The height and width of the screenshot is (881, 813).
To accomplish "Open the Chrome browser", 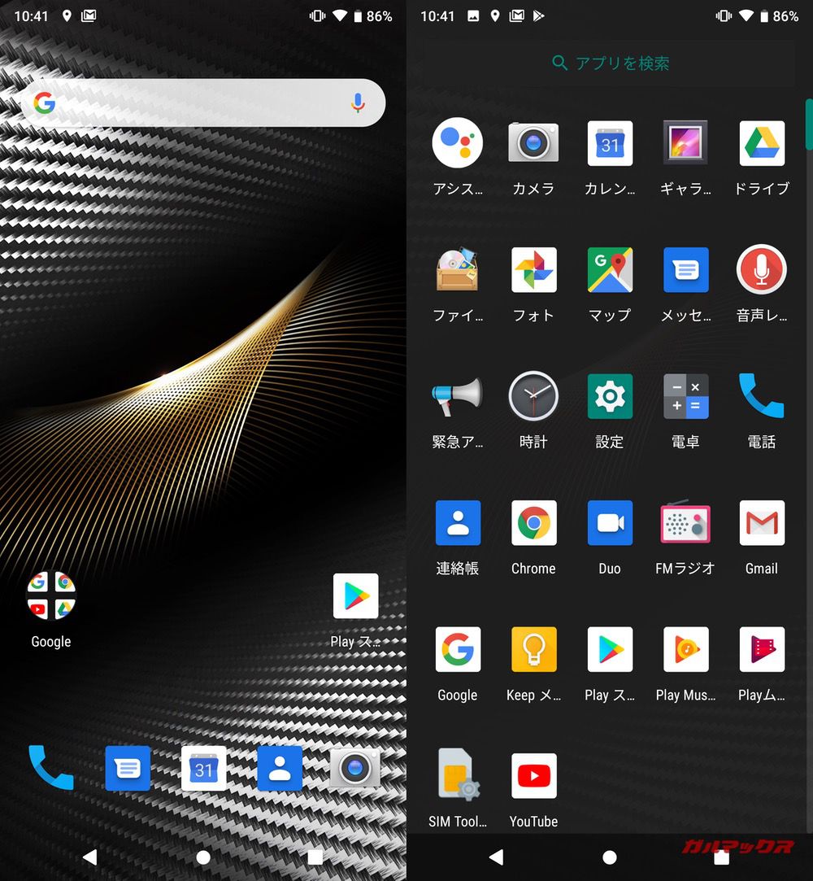I will [533, 523].
